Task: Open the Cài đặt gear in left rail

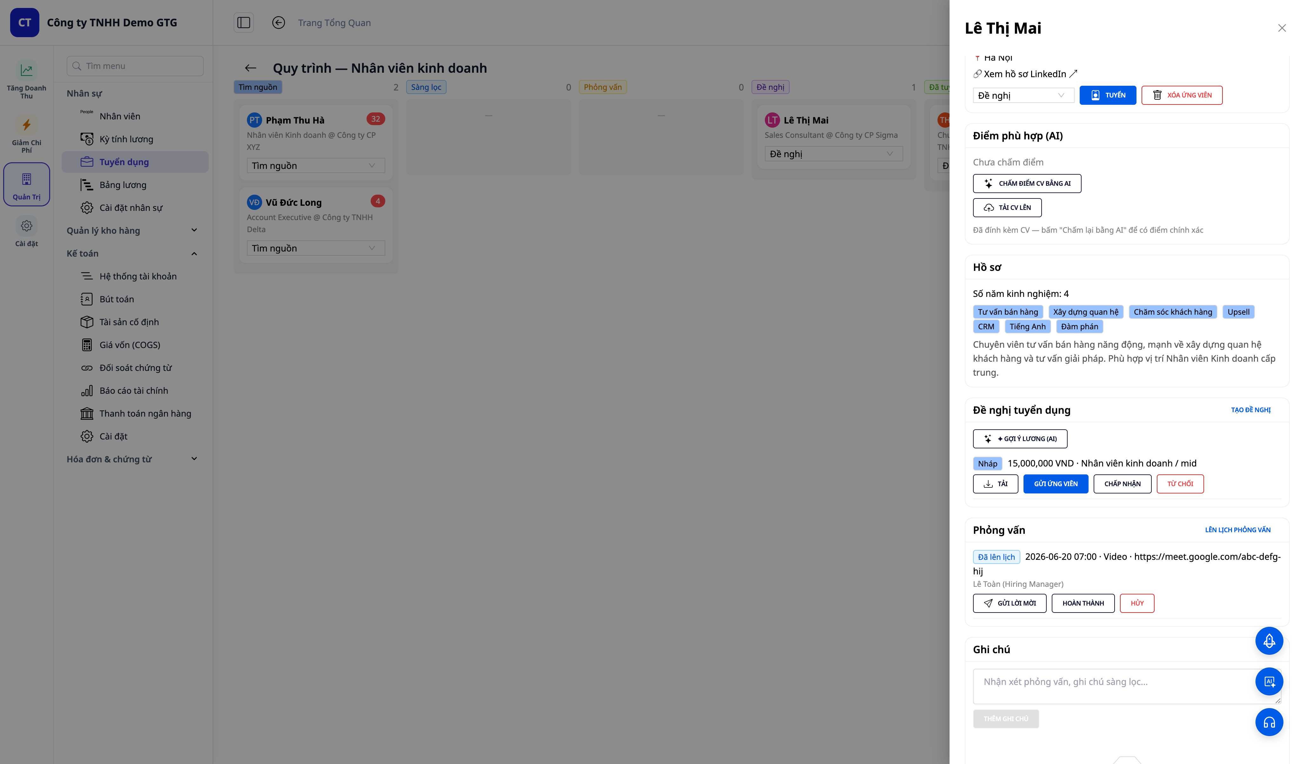Action: coord(26,226)
